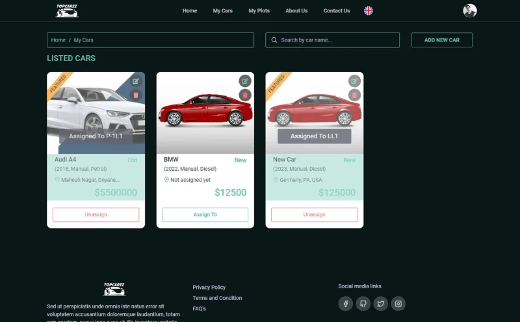Open the GitHub social link

[363, 303]
